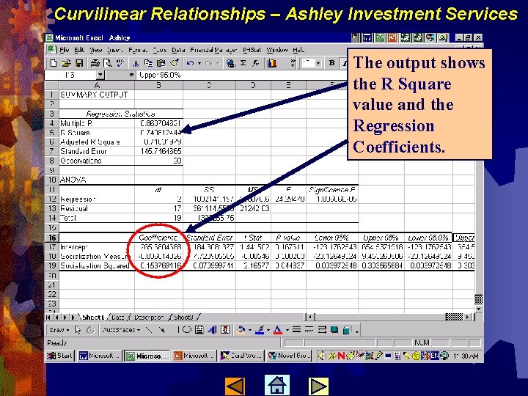Select the Format Painter brush icon
Image resolution: width=528 pixels, height=396 pixels.
(175, 63)
